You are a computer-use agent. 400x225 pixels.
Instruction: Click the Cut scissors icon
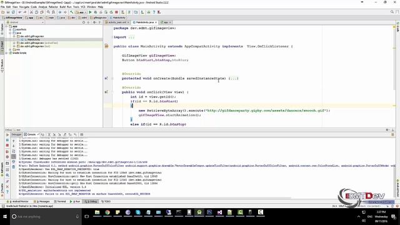point(31,12)
